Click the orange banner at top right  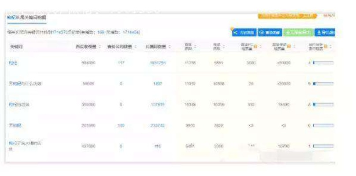[287, 16]
